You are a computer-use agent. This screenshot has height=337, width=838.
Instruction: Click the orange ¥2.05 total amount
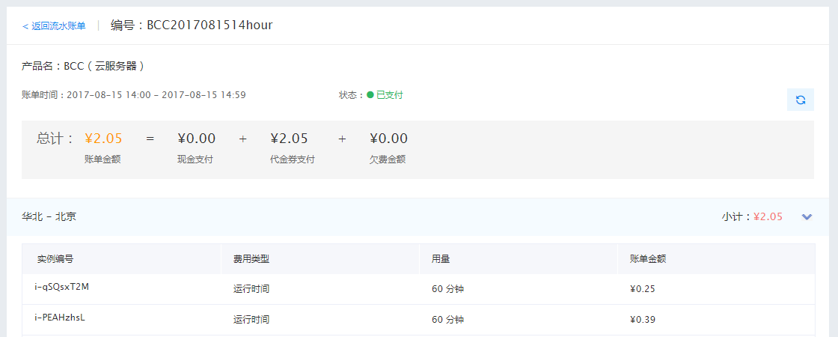pyautogui.click(x=103, y=139)
